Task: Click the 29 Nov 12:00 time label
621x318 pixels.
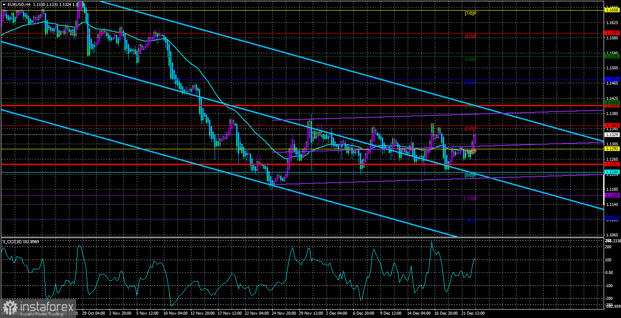Action: point(312,313)
